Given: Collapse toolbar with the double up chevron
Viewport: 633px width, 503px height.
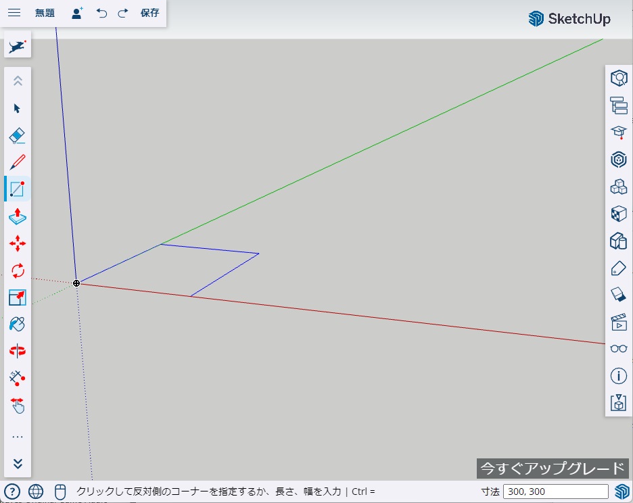Looking at the screenshot, I should (18, 81).
